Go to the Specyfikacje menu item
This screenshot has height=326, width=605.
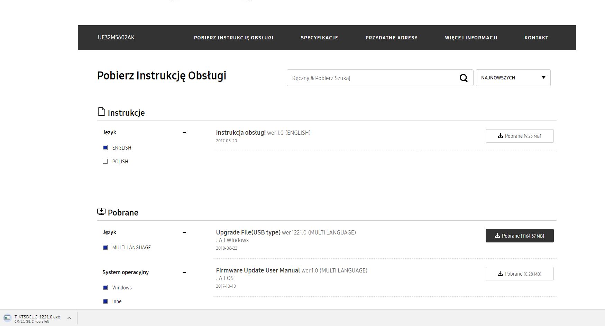pos(319,38)
